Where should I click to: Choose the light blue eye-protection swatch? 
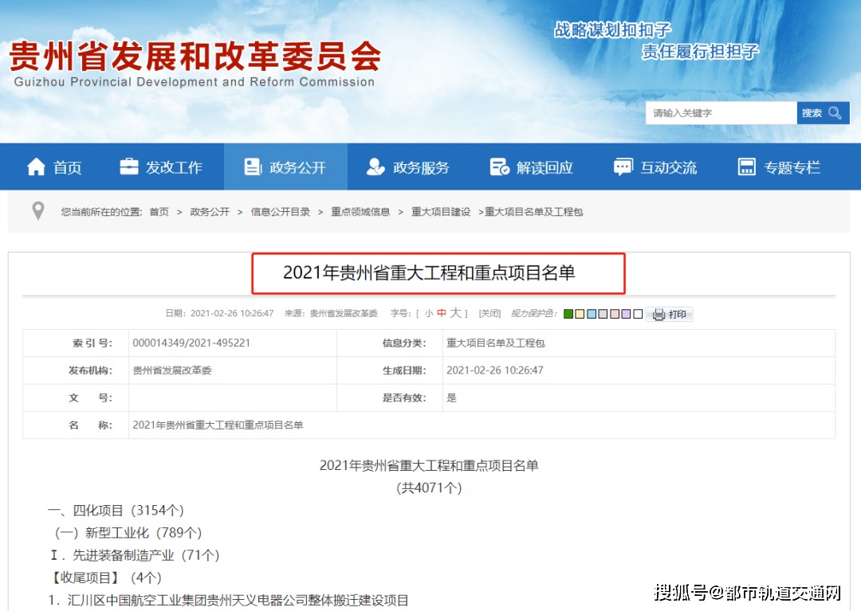tap(592, 315)
